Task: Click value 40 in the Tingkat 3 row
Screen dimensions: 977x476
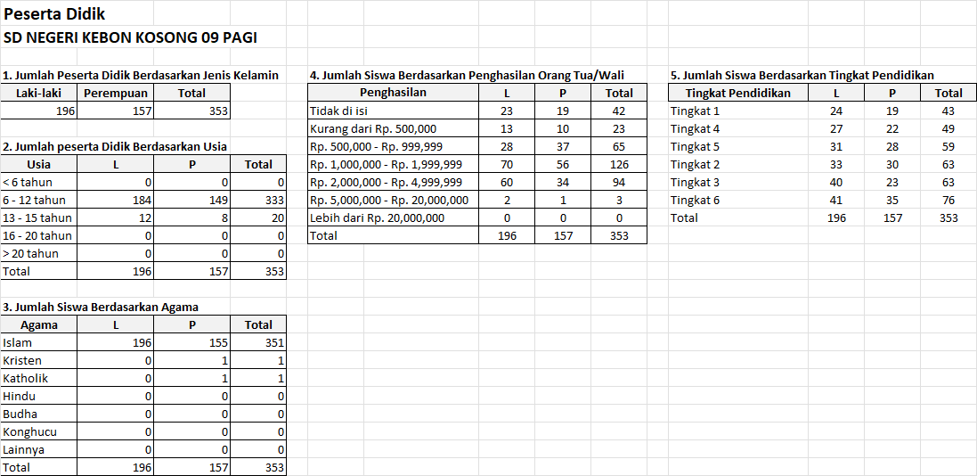Action: click(x=836, y=182)
